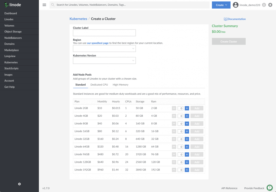276x192 pixels.
Task: Expand the Region dropdown
Action: click(104, 48)
